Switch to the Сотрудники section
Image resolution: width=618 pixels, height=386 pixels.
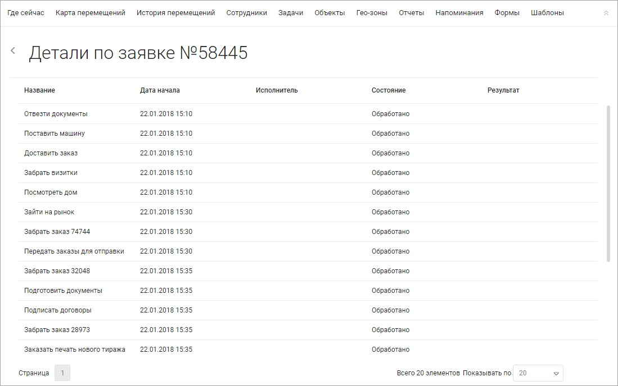pyautogui.click(x=246, y=13)
